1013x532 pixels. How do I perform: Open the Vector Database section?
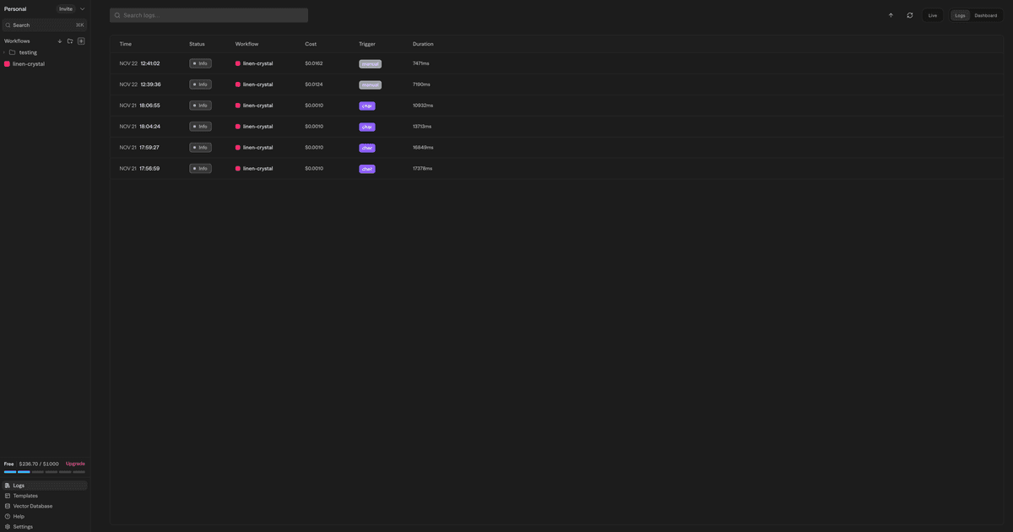click(x=8, y=506)
